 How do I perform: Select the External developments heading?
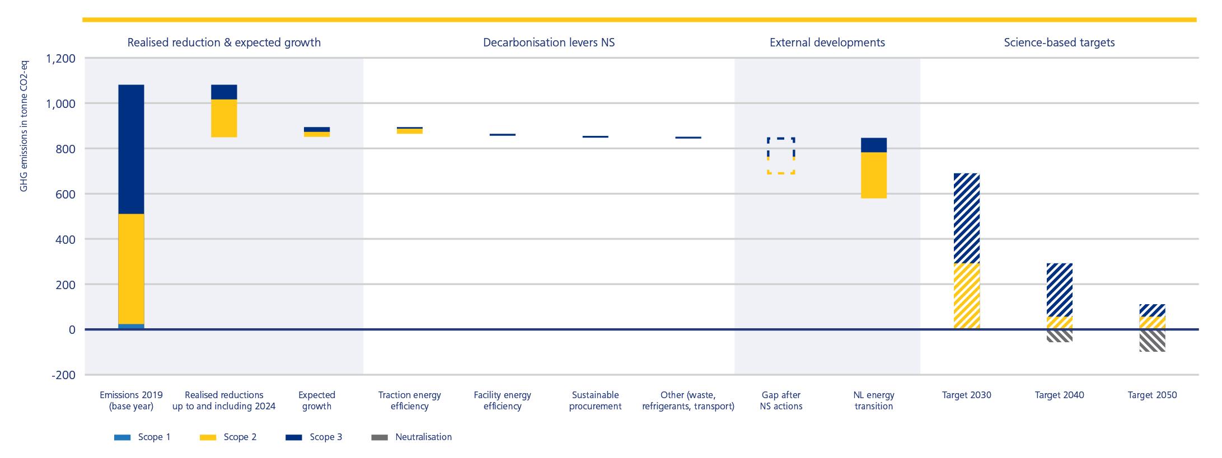pyautogui.click(x=827, y=43)
